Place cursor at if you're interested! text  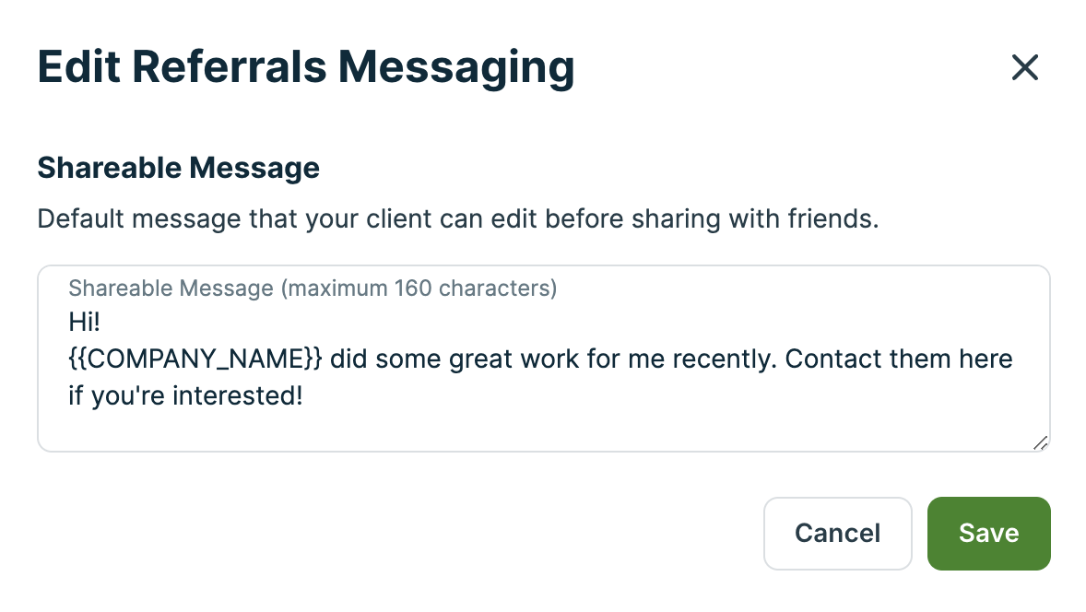(185, 396)
